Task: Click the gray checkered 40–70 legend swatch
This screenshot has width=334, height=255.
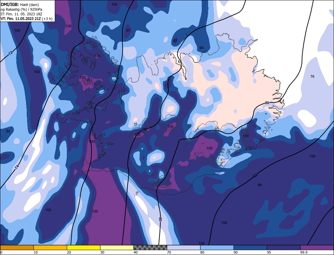Action: pos(150,248)
